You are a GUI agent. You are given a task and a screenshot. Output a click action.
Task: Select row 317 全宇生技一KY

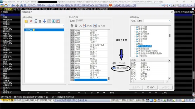(x=89, y=45)
